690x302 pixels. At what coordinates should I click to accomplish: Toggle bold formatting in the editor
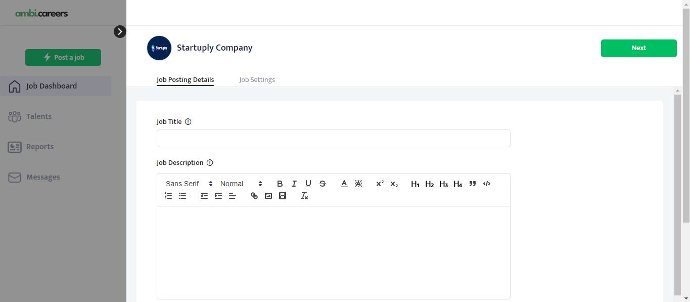pos(280,184)
